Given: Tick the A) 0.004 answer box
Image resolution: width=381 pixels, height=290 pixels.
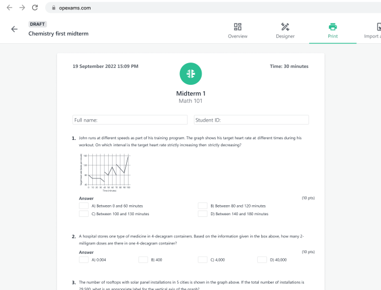Looking at the screenshot, I should pos(84,259).
